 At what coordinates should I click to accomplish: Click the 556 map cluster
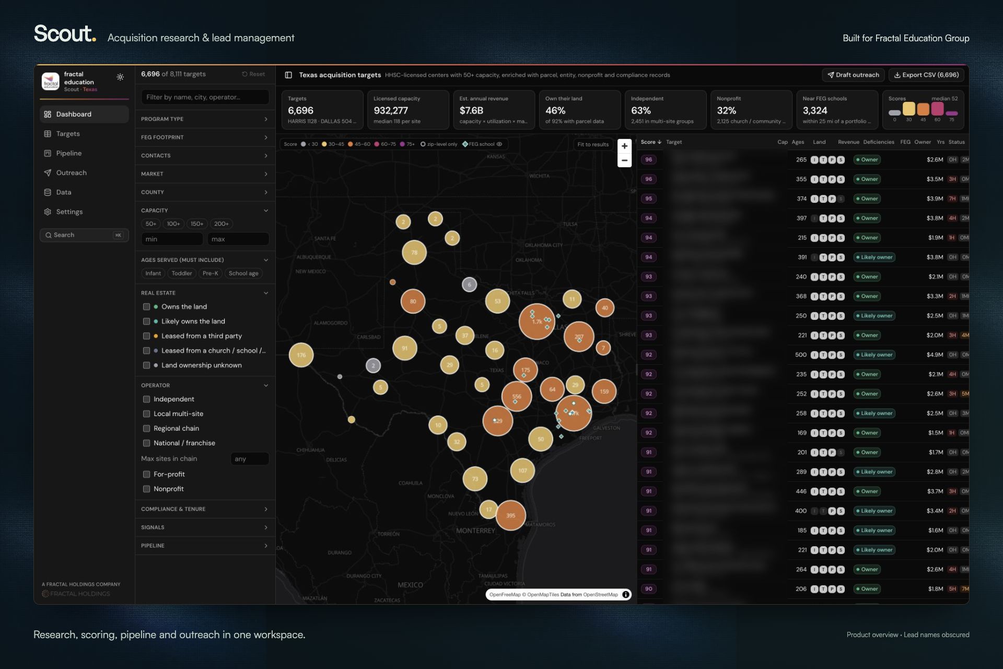tap(517, 396)
